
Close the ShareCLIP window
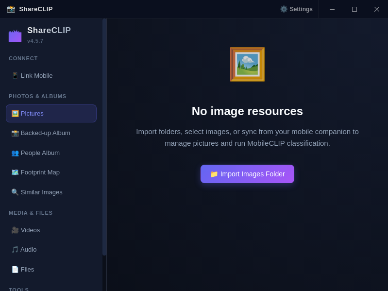pyautogui.click(x=377, y=9)
